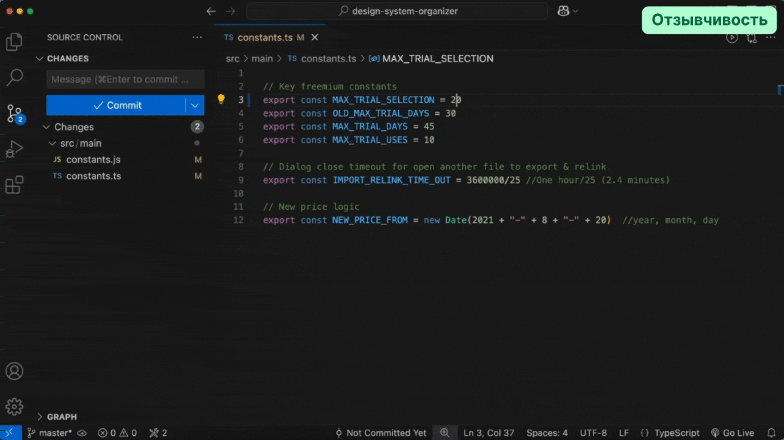Open the Extensions view
Screen dimensions: 784x440
[x=14, y=185]
